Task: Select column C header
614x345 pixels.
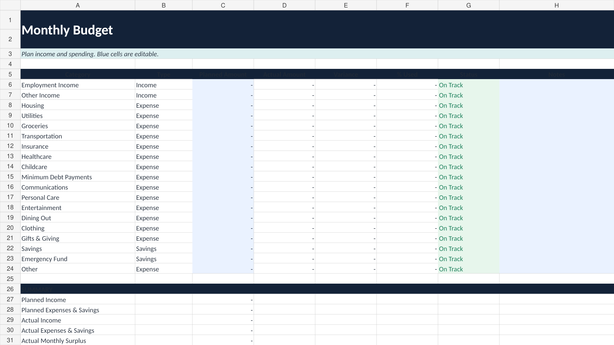Action: click(223, 5)
